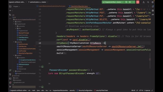Viewport: 163px width, 92px height.
Task: Click the editor vertical scrollbar
Action: 150,61
